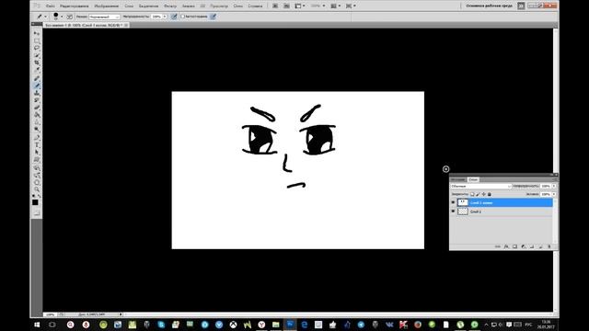
Task: Click the link layers icon
Action: [498, 246]
